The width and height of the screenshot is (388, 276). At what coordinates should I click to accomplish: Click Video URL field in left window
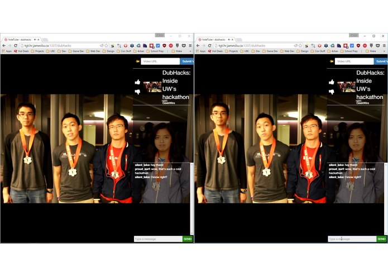160,61
